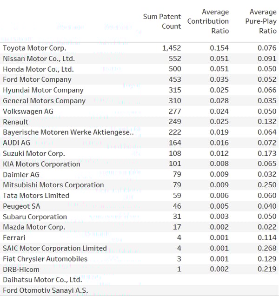The image size is (279, 296).
Task: Select the Suzuki Motor Corp. row label
Action: (34, 153)
